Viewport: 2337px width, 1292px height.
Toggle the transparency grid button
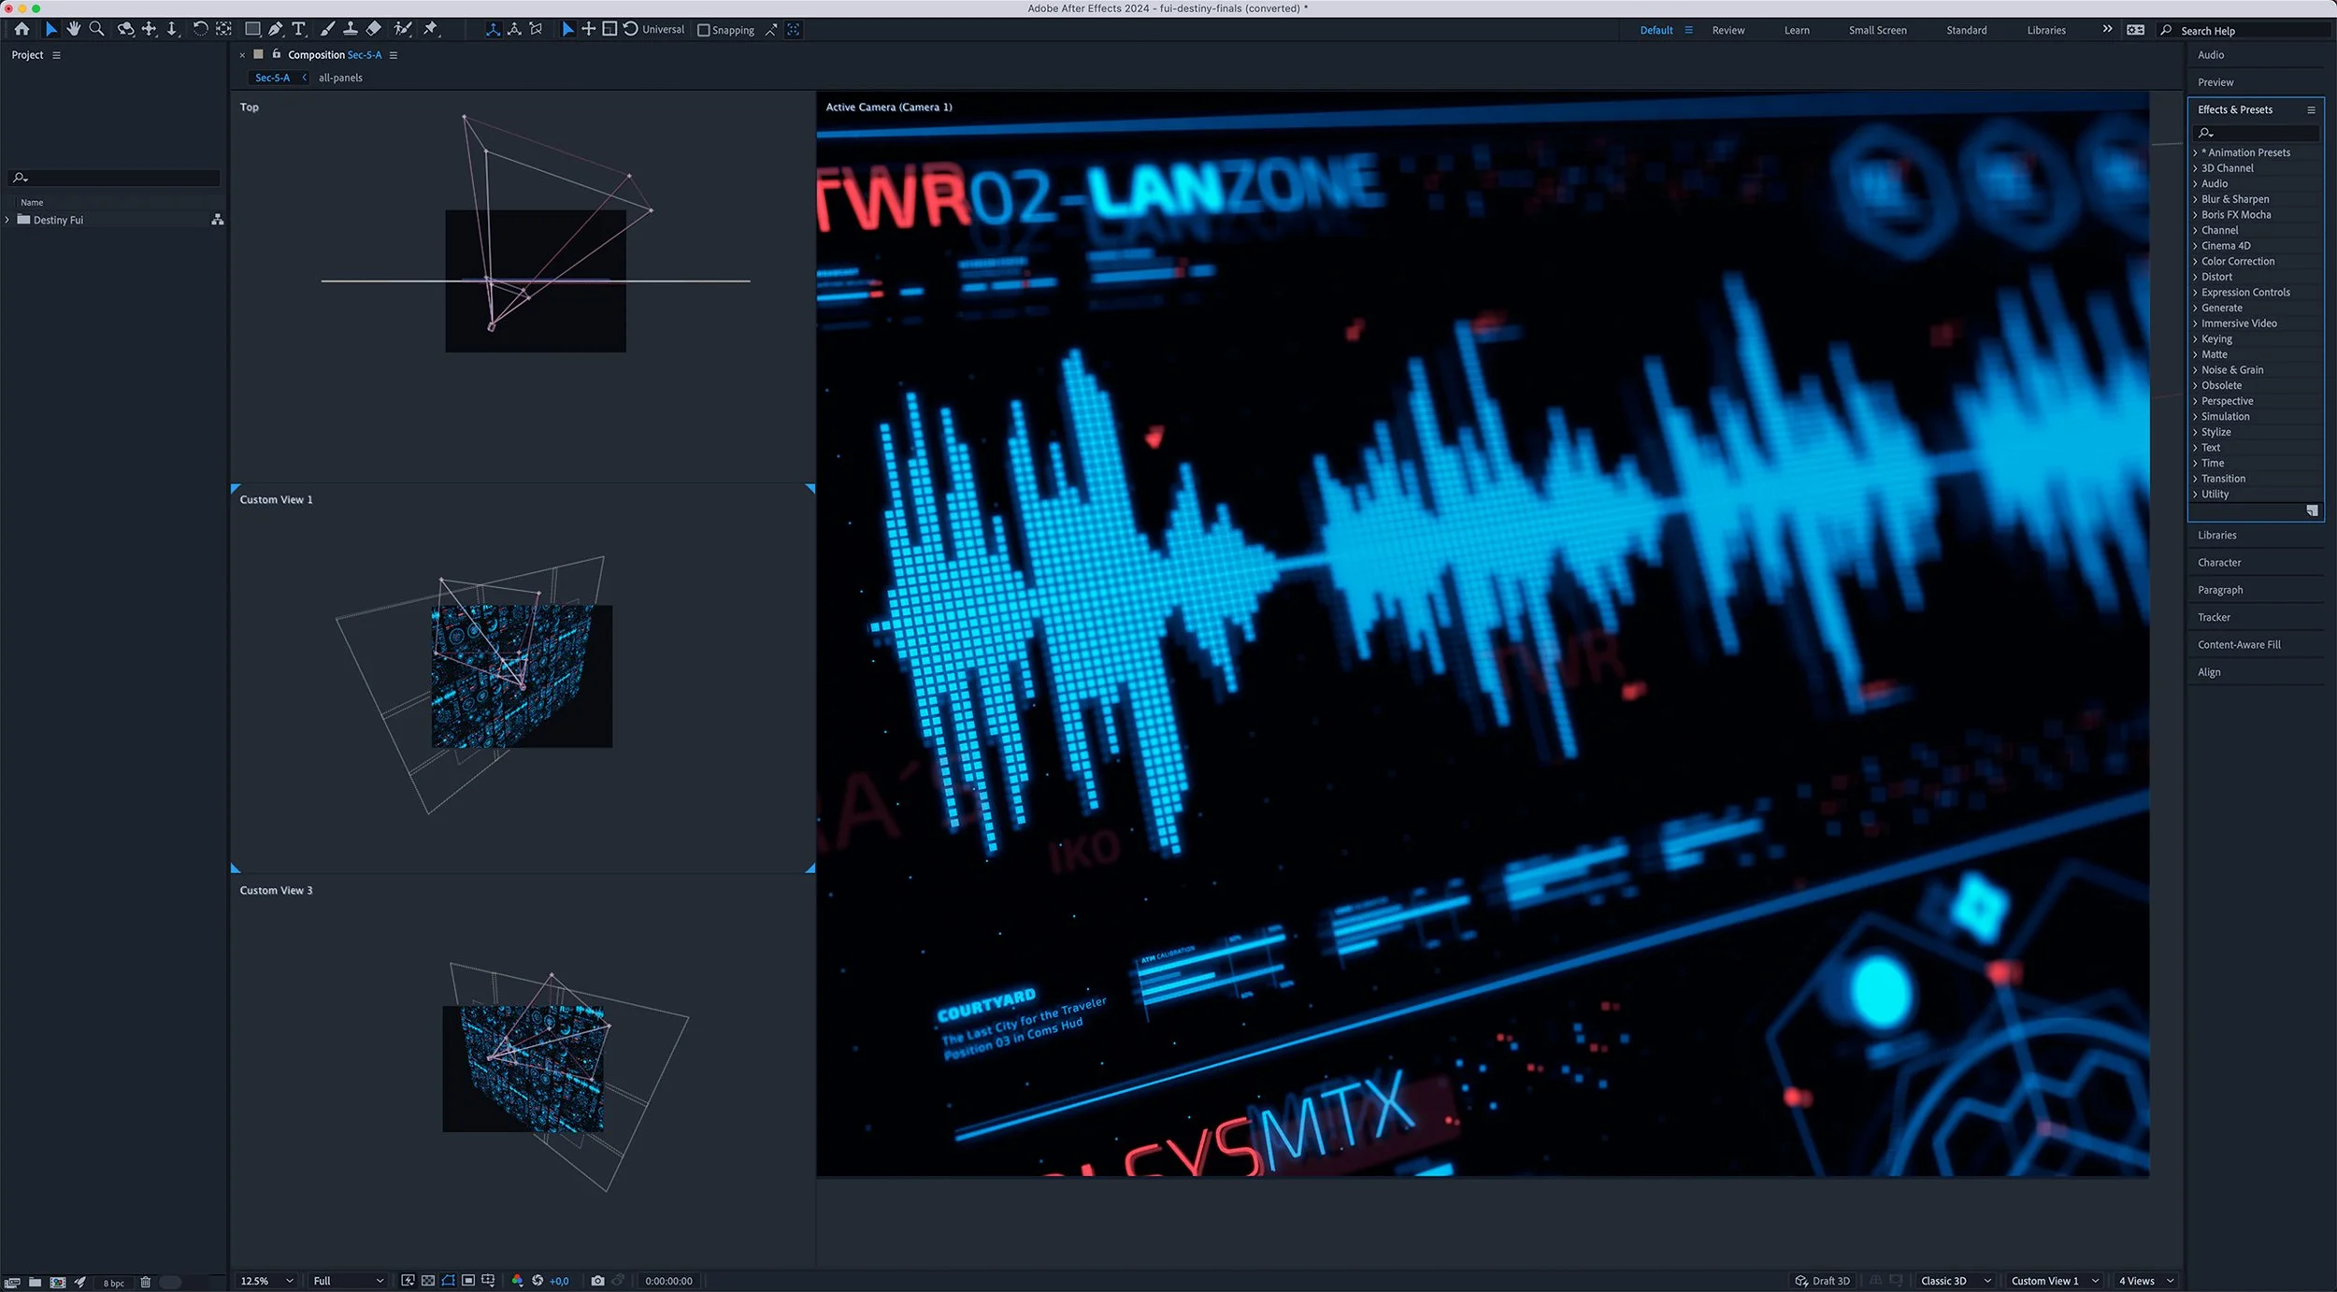pyautogui.click(x=427, y=1281)
